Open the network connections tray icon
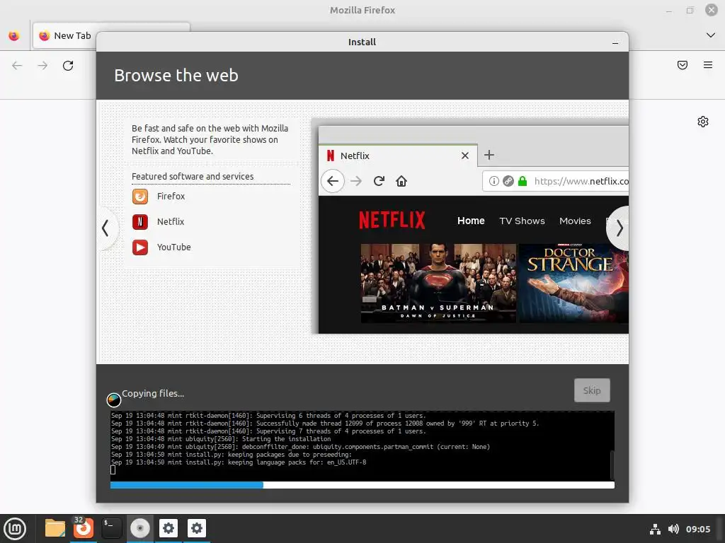 point(655,529)
